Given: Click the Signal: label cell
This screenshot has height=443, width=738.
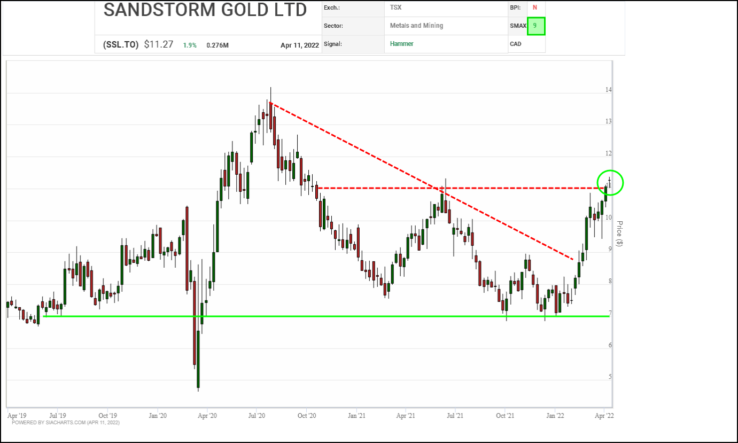Looking at the screenshot, I should pyautogui.click(x=353, y=44).
